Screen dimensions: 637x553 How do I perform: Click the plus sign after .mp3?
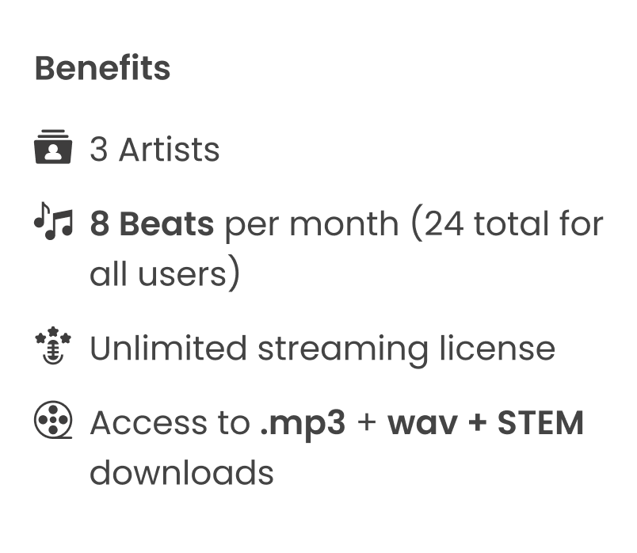366,423
